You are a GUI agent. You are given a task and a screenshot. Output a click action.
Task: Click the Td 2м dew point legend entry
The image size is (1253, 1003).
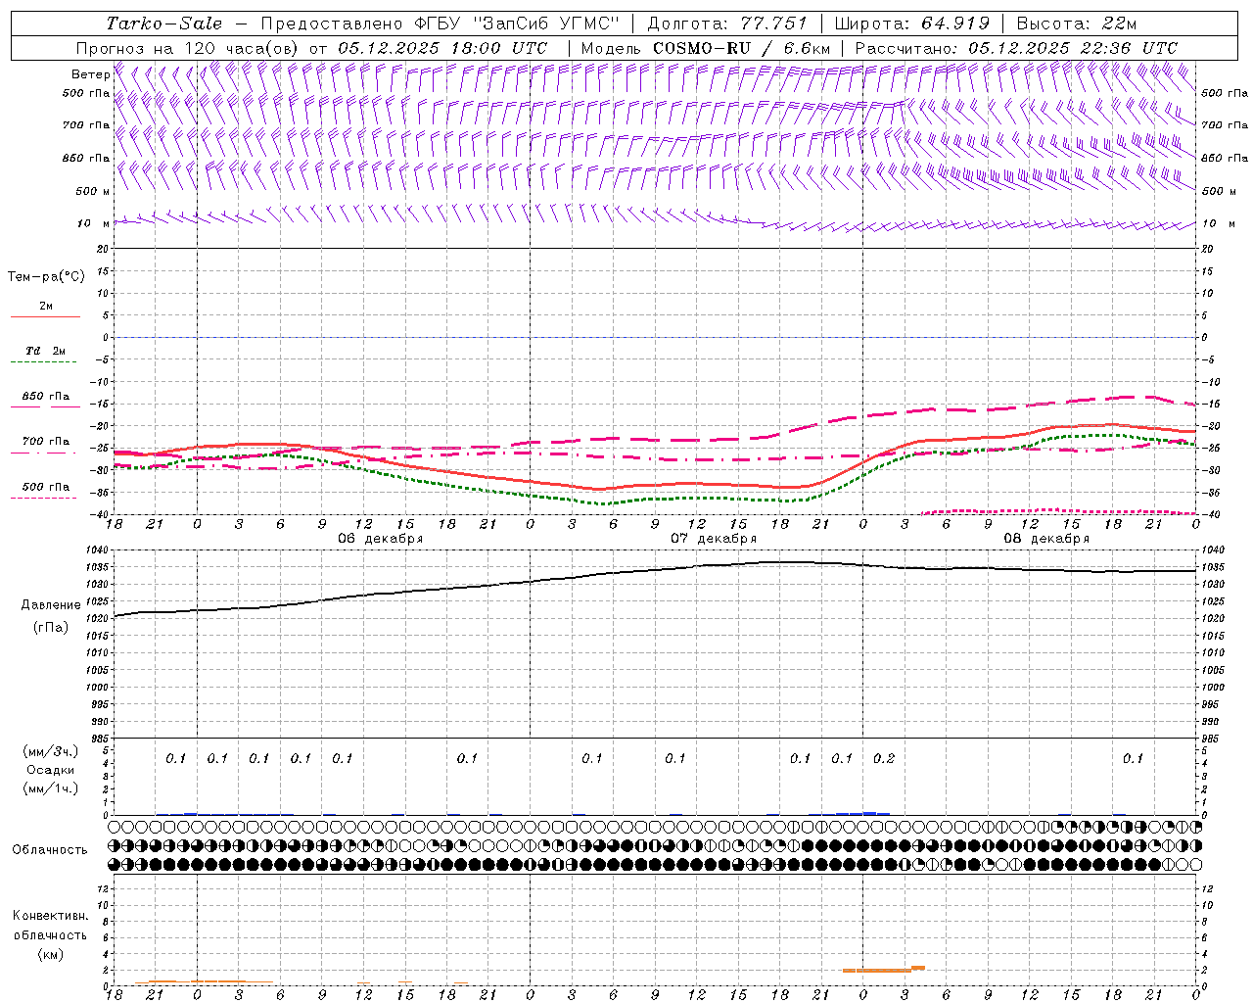click(x=45, y=351)
